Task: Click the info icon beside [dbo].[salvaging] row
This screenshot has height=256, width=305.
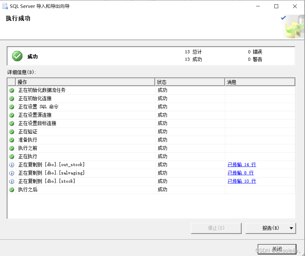Action: 12,172
